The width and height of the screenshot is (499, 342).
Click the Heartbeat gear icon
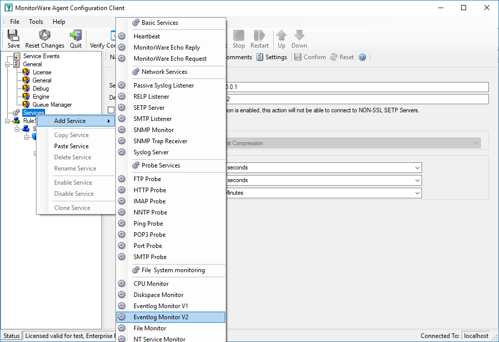point(121,36)
